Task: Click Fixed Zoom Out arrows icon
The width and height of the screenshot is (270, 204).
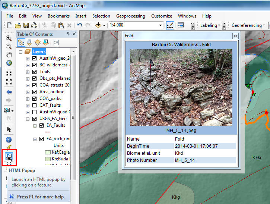Action: (x=9, y=82)
